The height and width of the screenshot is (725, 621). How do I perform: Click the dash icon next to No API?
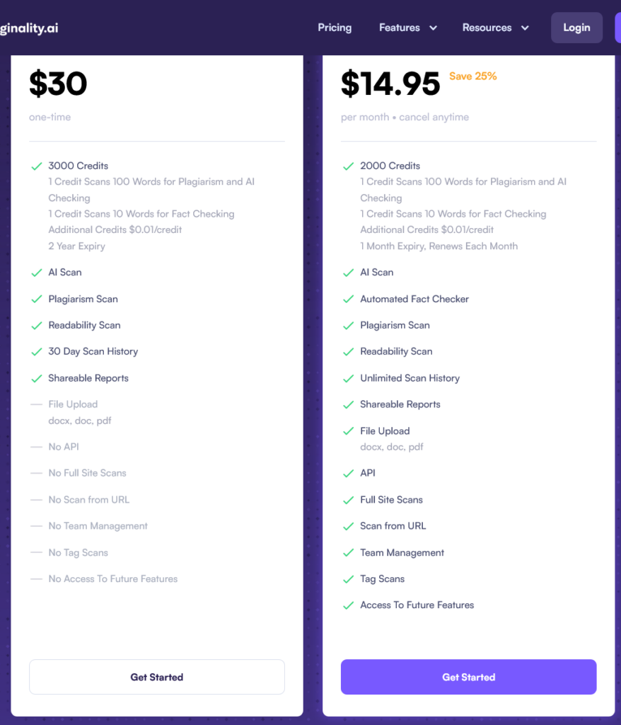pos(37,447)
